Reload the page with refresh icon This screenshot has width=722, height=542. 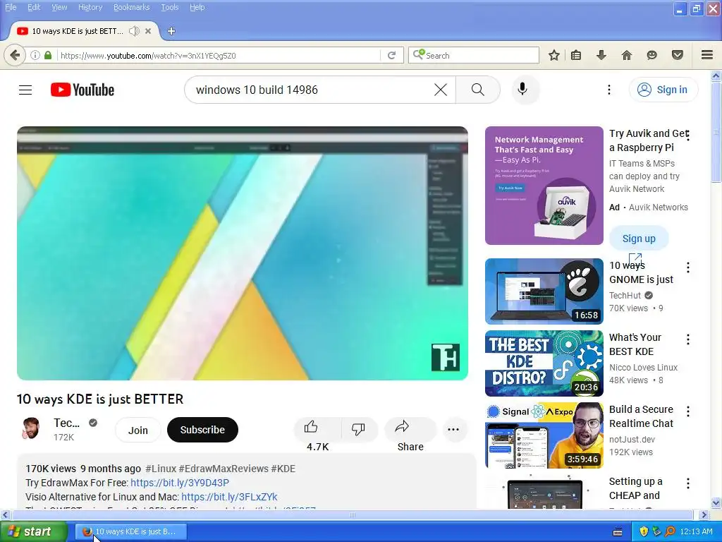click(392, 55)
